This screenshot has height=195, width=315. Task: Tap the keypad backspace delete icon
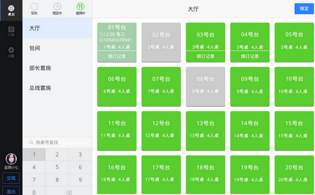click(x=69, y=192)
